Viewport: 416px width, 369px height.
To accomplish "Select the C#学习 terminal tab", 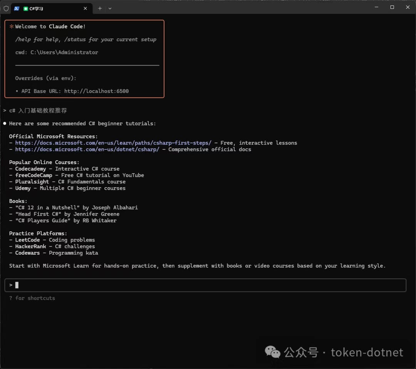I will [52, 8].
